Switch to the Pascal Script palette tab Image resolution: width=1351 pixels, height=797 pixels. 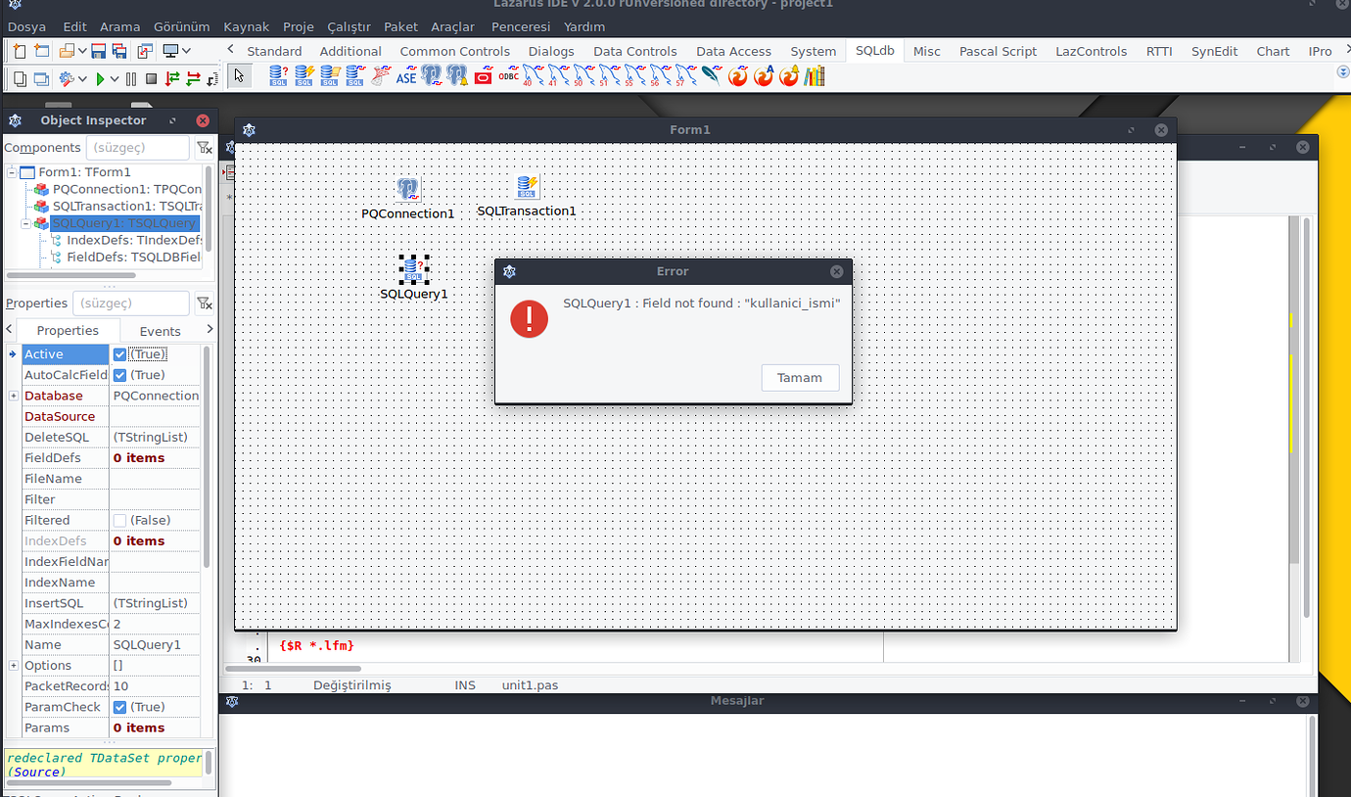click(998, 51)
